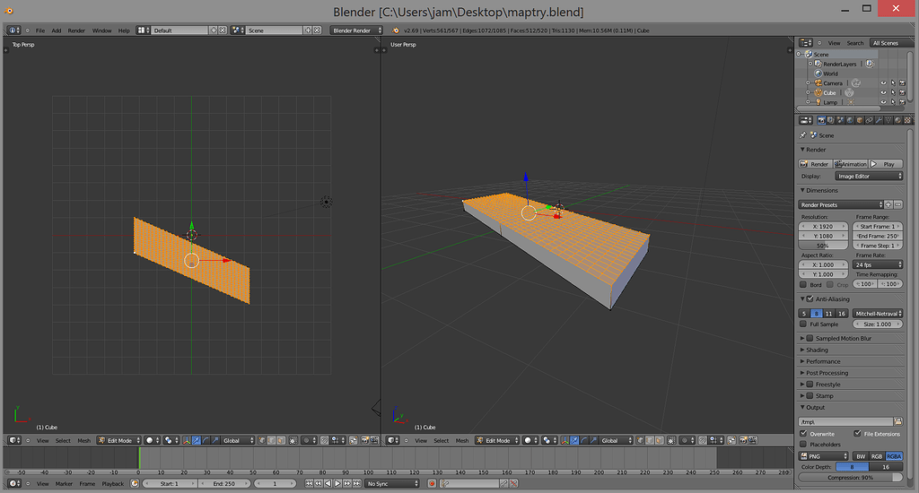
Task: Select translate manipulator arrow in left viewport
Action: (x=197, y=440)
